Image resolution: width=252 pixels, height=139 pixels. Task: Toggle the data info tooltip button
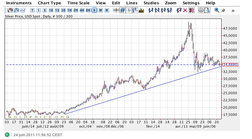[128, 10]
